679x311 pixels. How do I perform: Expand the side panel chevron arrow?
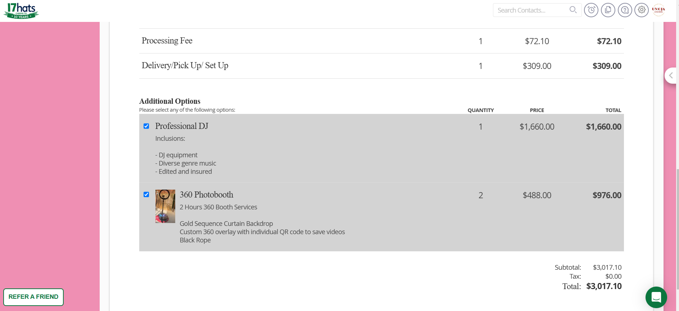[x=671, y=75]
